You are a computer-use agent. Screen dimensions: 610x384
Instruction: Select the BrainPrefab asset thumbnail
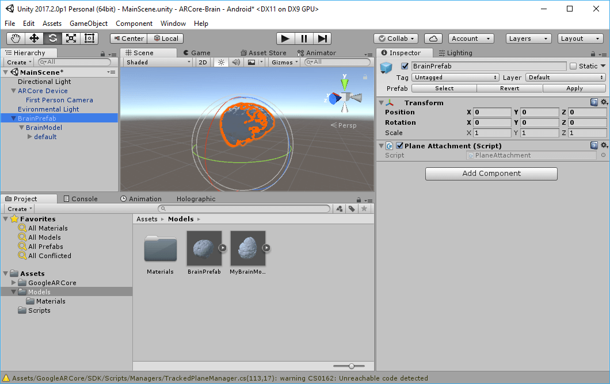[204, 248]
